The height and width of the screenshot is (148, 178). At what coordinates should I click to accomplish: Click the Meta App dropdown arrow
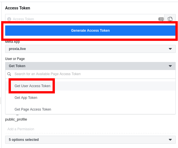170,49
